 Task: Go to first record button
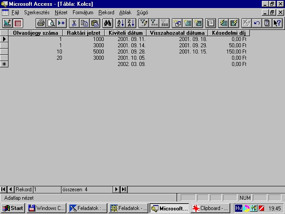click(x=3, y=189)
